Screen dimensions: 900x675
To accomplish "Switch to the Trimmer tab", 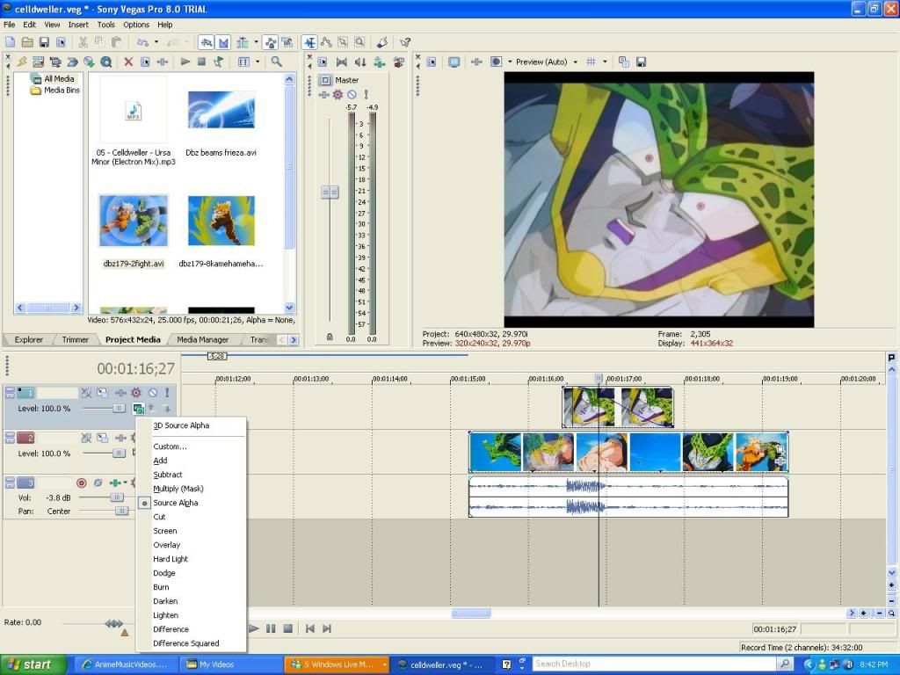I will (76, 340).
